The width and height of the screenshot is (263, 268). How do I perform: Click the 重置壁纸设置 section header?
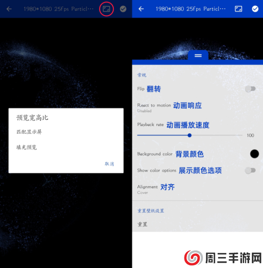tap(151, 211)
